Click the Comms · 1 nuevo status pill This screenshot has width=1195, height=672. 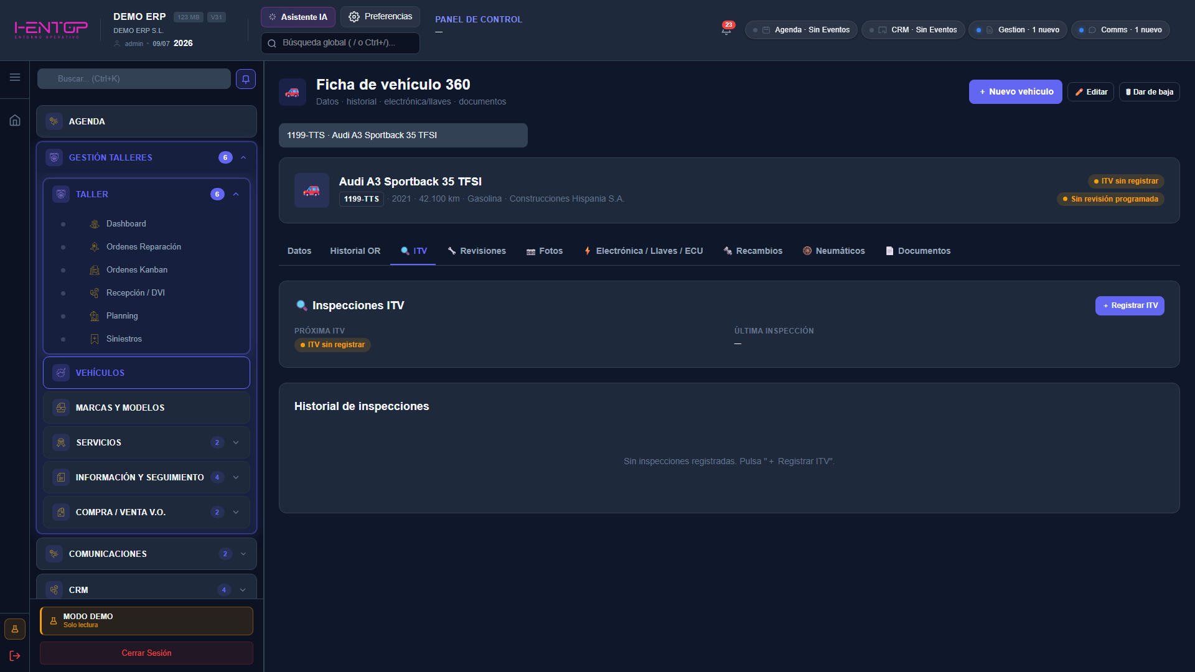(x=1120, y=30)
